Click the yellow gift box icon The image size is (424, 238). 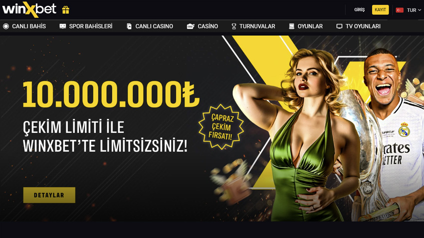(66, 10)
